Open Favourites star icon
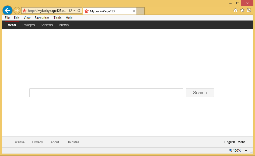This screenshot has height=156, width=255. pyautogui.click(x=242, y=10)
